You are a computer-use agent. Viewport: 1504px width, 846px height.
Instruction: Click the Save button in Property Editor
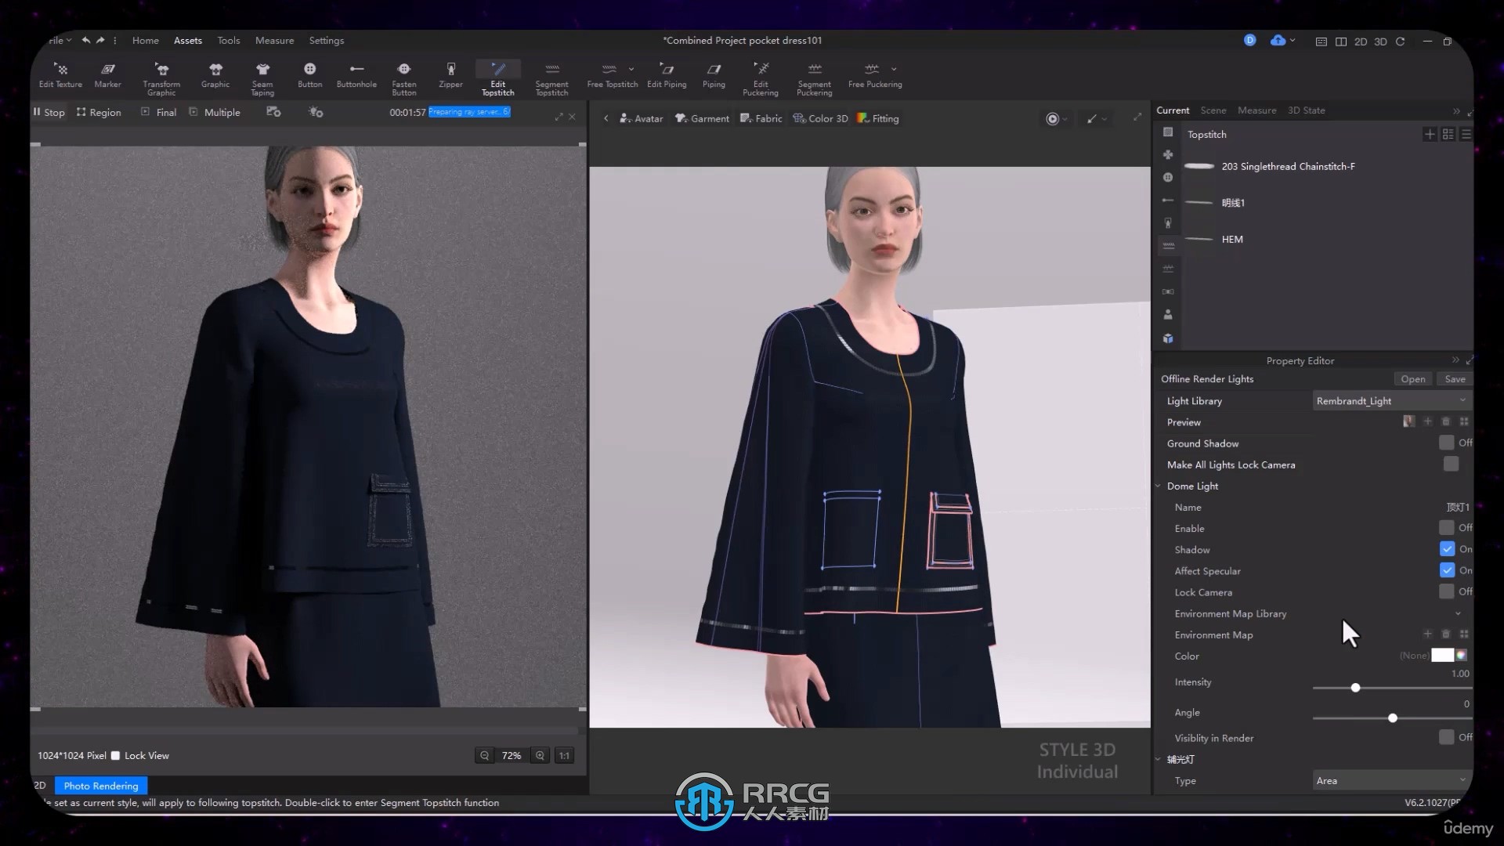click(1455, 379)
